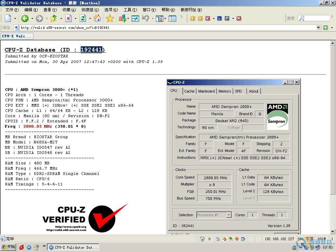Open the 编辑(E) menu
This screenshot has width=336, height=252.
(31, 10)
